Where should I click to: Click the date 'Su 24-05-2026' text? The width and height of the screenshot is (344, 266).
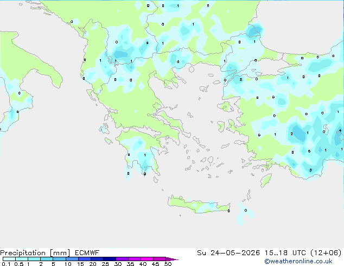coord(228,253)
